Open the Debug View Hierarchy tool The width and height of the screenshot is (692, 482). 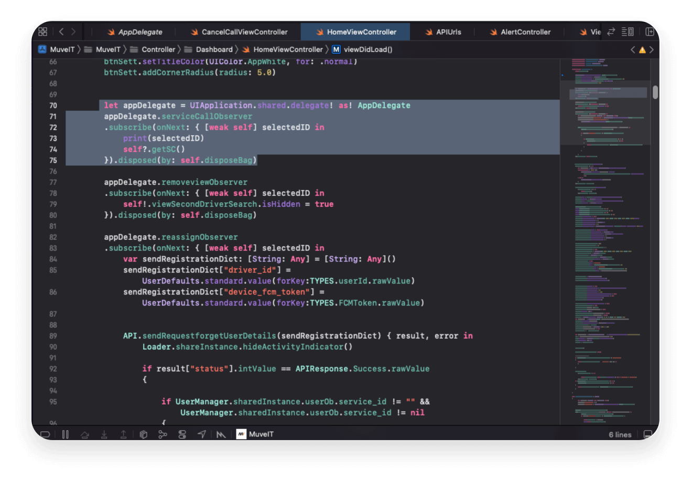143,434
